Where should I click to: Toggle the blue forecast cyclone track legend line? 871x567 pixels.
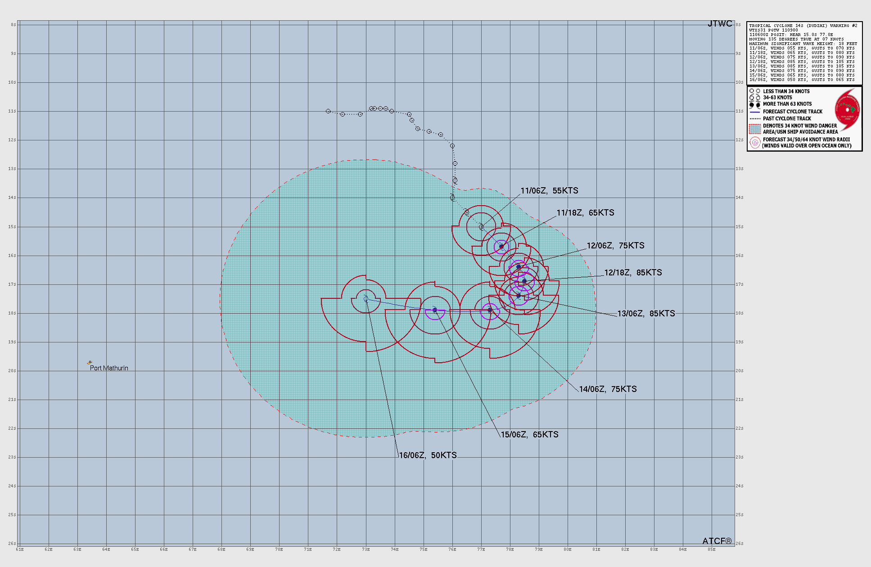[756, 111]
